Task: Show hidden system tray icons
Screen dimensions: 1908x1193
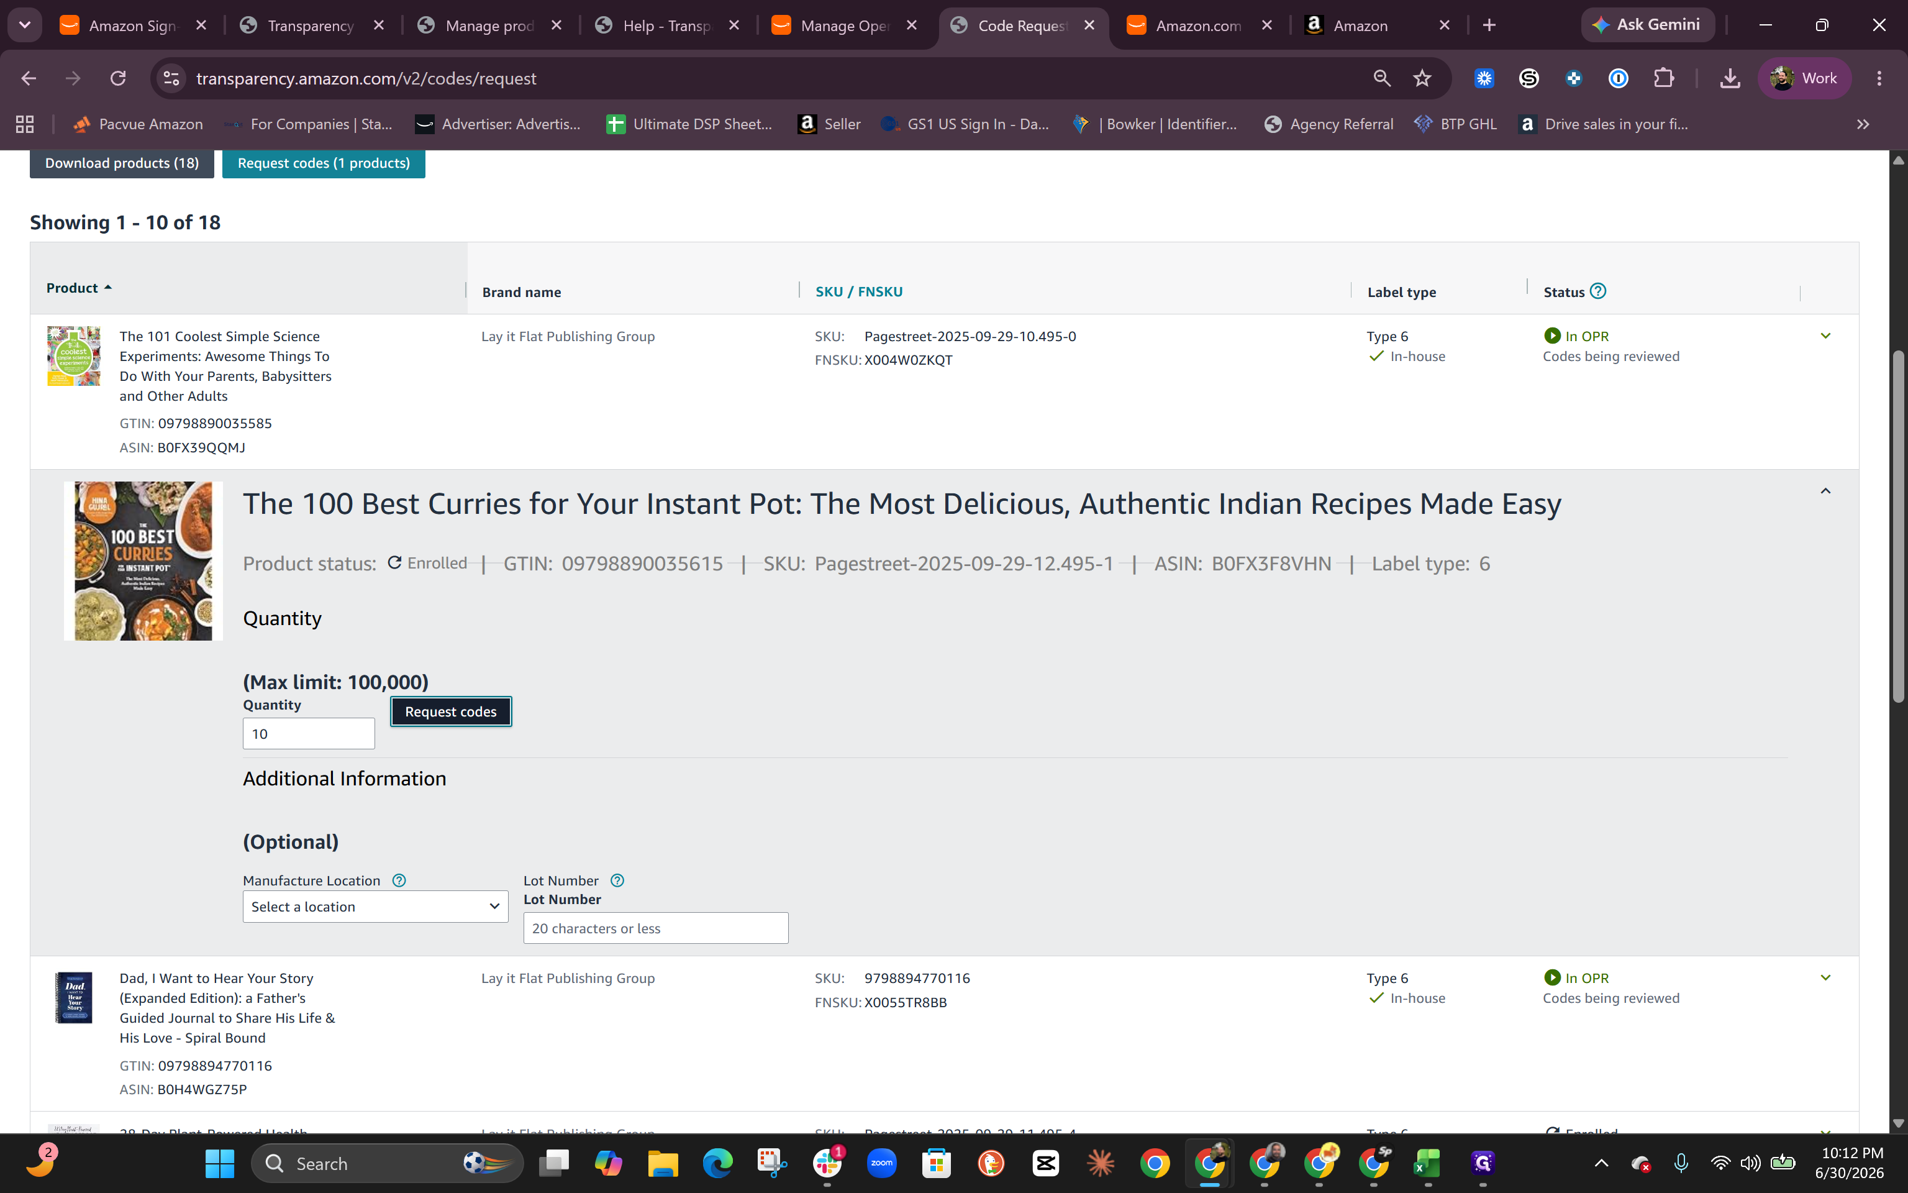Action: 1601,1163
